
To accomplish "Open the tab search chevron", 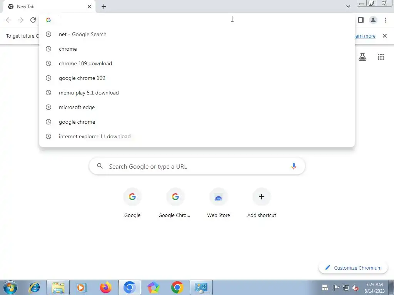I will 348,7.
